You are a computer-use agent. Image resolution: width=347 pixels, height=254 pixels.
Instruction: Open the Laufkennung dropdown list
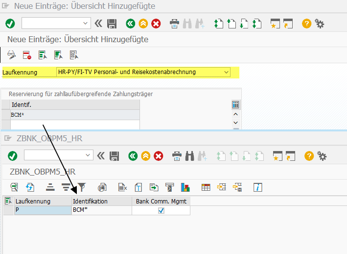(x=226, y=72)
